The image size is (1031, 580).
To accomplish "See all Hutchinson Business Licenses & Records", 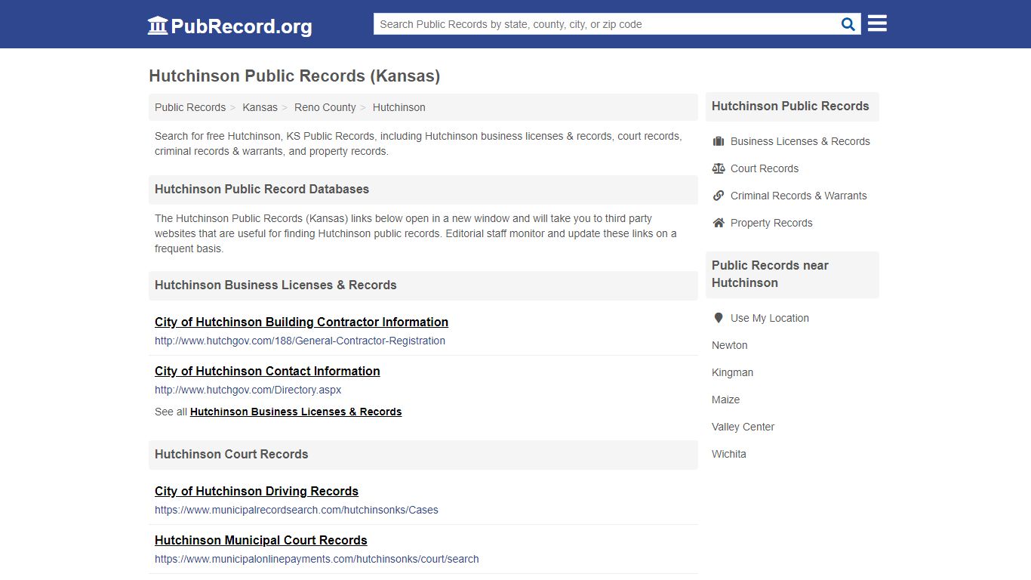I will pos(296,412).
